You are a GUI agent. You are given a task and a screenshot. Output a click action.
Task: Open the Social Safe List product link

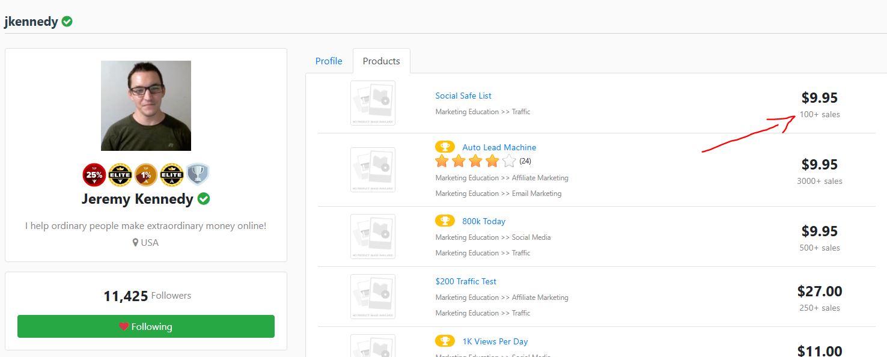pos(463,96)
